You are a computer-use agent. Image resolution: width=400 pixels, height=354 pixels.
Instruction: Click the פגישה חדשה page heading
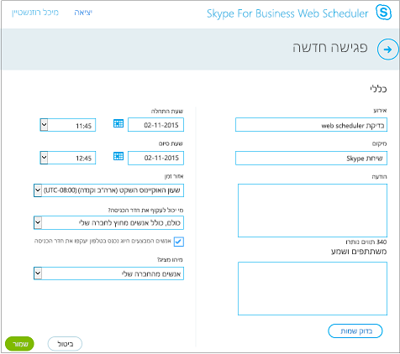[x=330, y=48]
